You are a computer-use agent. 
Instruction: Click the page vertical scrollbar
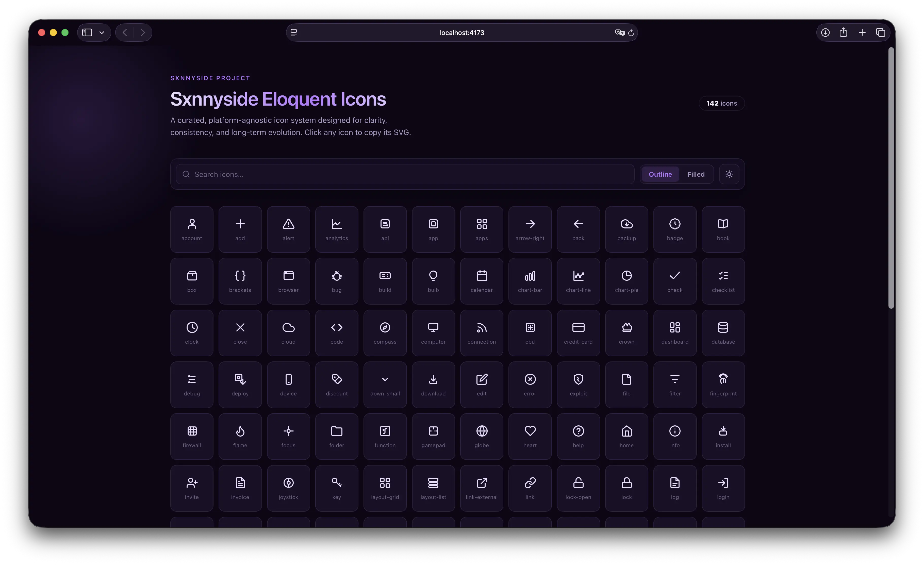(891, 178)
